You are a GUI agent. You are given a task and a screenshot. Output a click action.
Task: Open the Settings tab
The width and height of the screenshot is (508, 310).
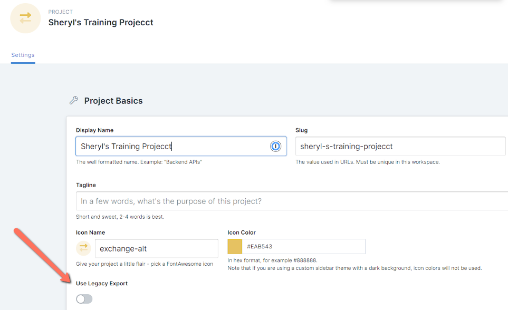pyautogui.click(x=23, y=55)
